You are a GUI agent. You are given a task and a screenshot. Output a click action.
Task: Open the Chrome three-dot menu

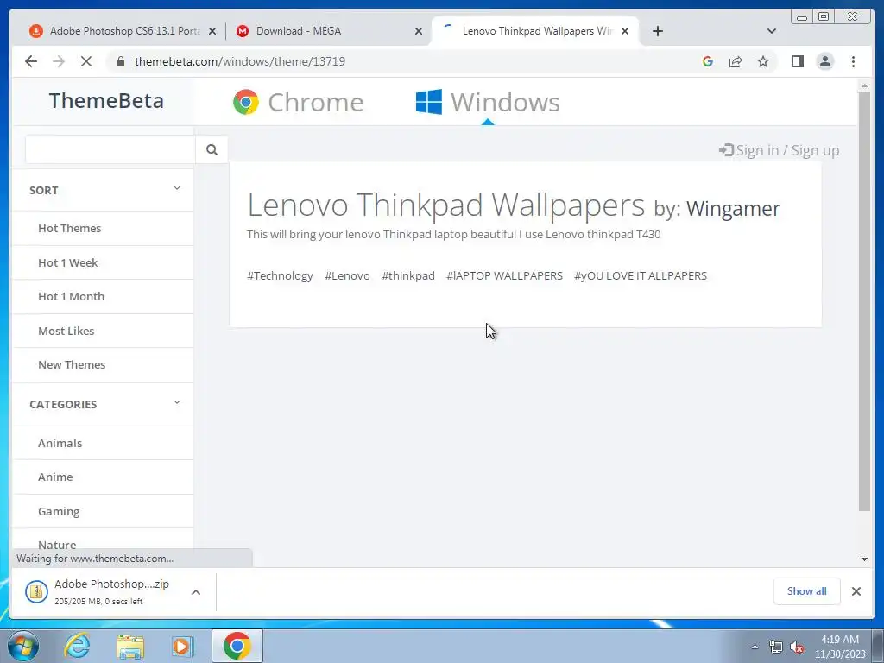[x=853, y=61]
